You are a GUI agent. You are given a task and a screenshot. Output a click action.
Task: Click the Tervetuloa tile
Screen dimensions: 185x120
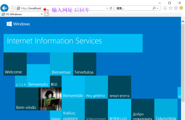[85, 64]
